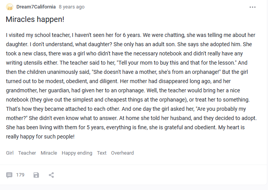Click Dream7California's avatar image
The image size is (268, 190).
click(10, 7)
